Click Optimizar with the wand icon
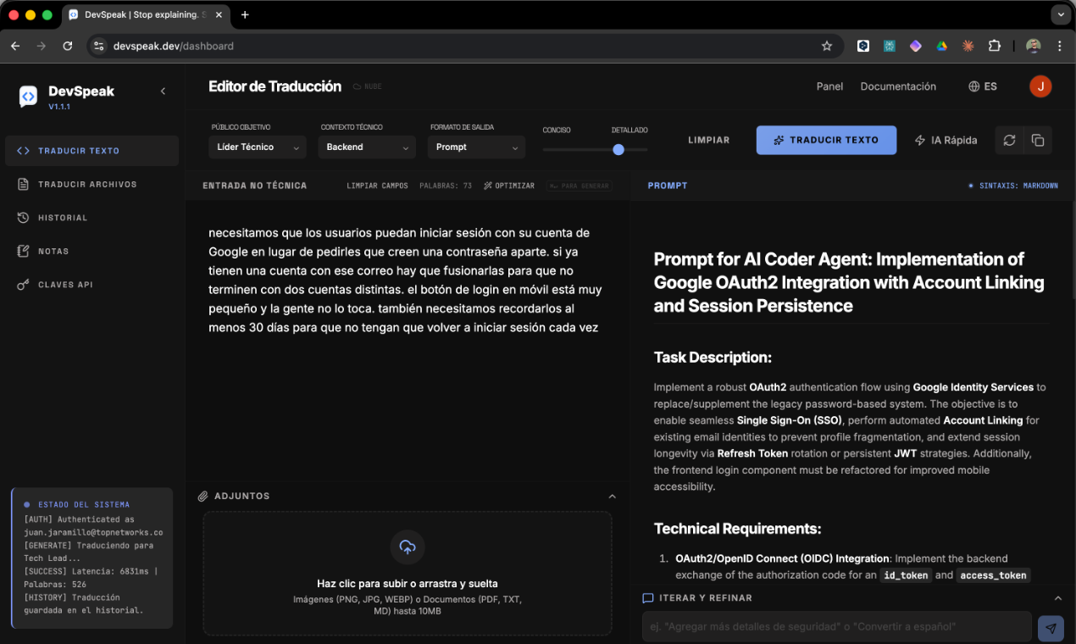The image size is (1076, 644). pos(509,186)
